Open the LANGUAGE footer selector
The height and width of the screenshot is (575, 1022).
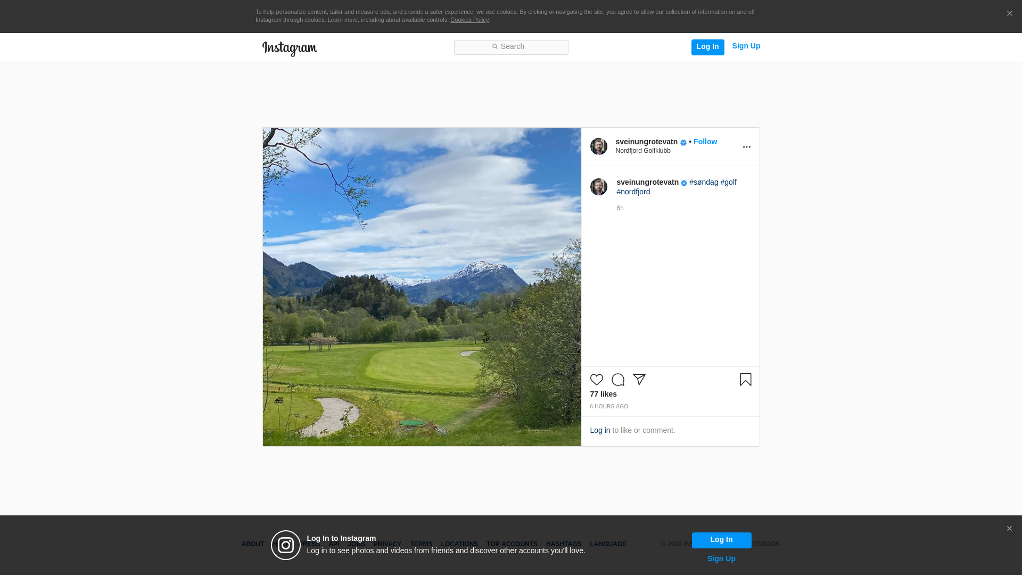(x=608, y=544)
